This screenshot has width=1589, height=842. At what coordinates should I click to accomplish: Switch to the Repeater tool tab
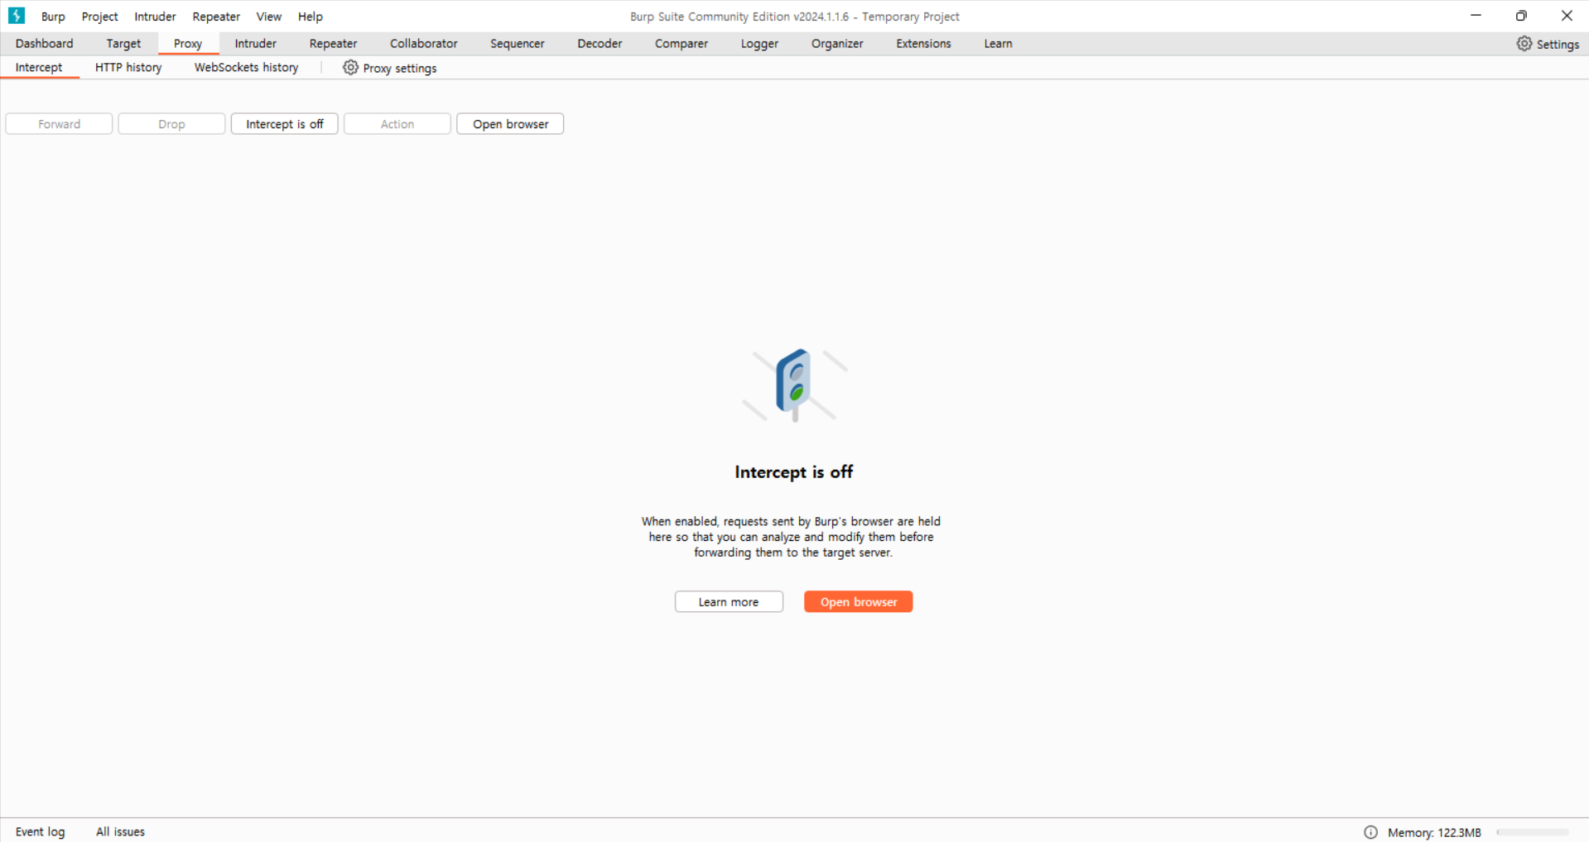tap(333, 44)
